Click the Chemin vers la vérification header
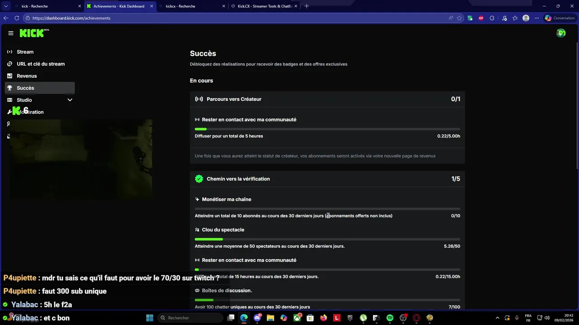Image resolution: width=579 pixels, height=325 pixels. pyautogui.click(x=327, y=179)
